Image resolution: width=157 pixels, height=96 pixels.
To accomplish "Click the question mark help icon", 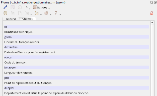I will tap(56, 13).
